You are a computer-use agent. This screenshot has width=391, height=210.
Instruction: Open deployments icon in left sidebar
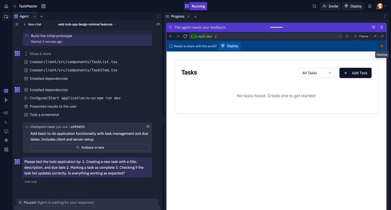(x=6, y=141)
